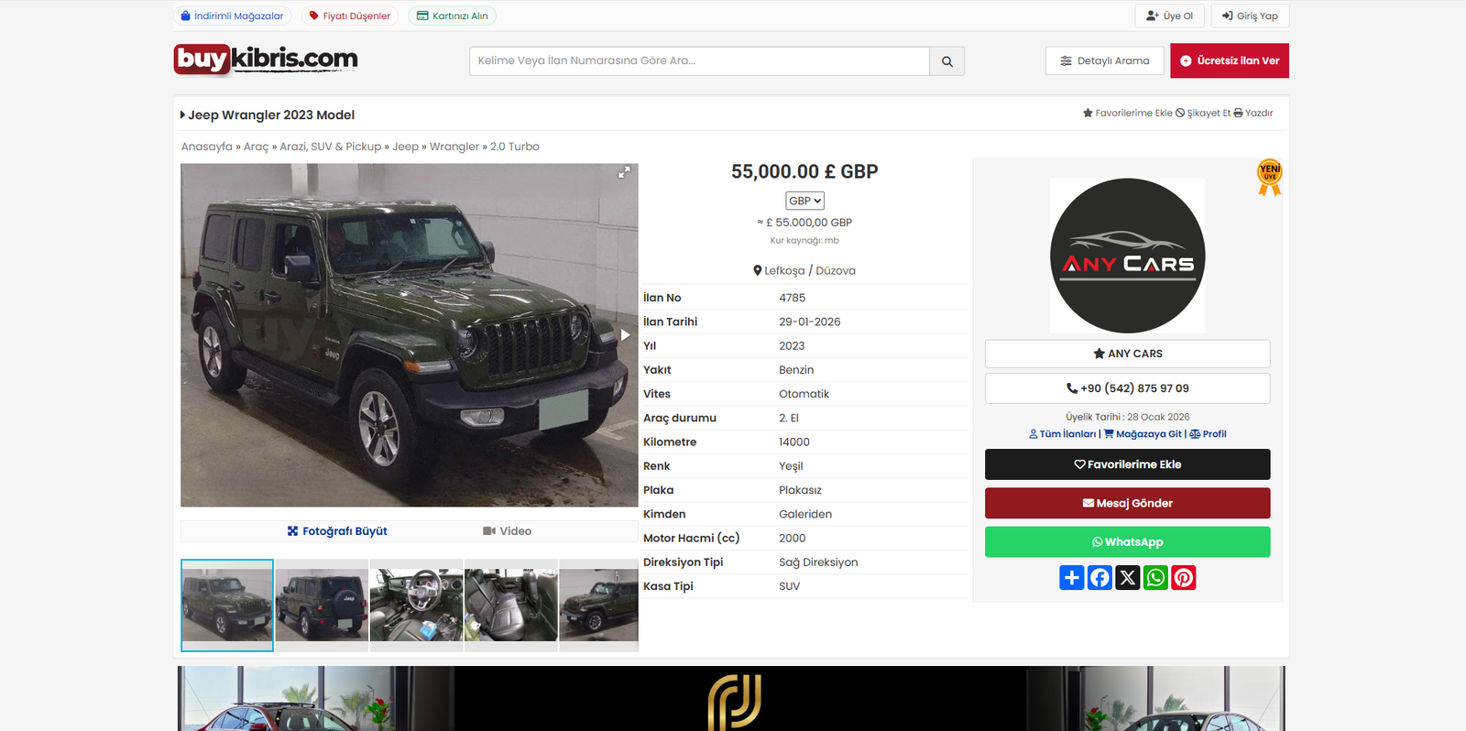
Task: Expand the car photo to fullscreen
Action: [x=624, y=172]
